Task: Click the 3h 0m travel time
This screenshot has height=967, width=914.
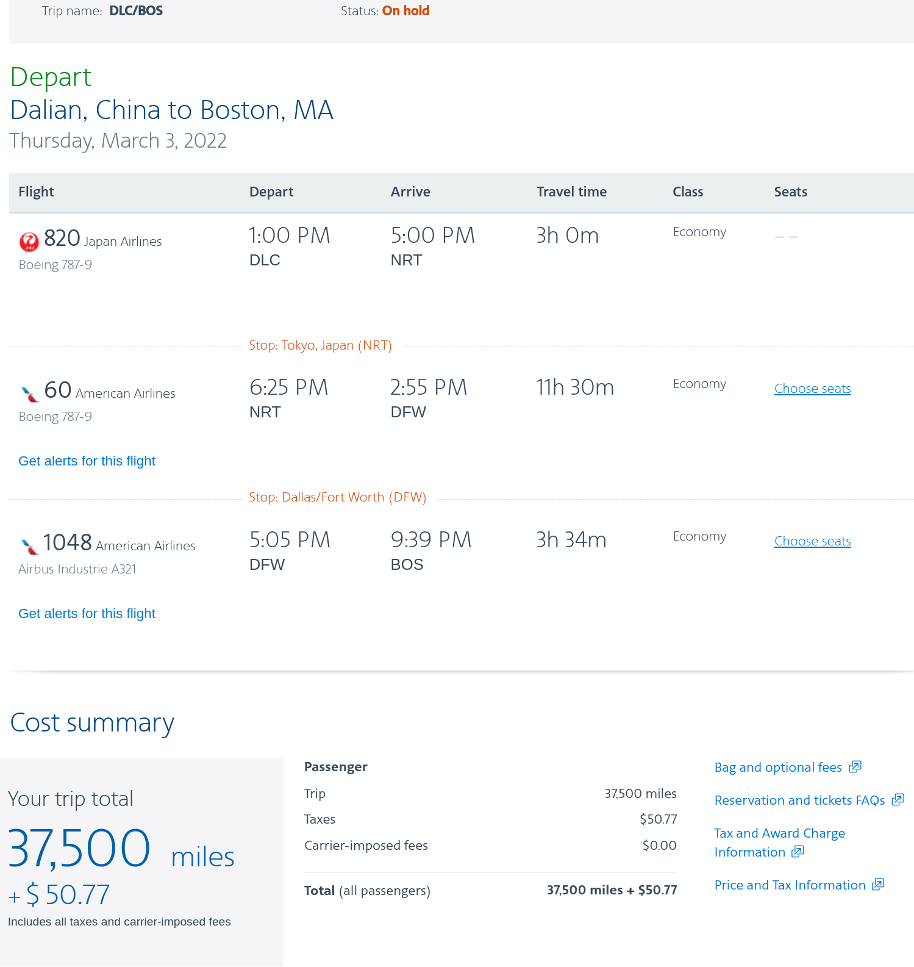Action: point(568,235)
